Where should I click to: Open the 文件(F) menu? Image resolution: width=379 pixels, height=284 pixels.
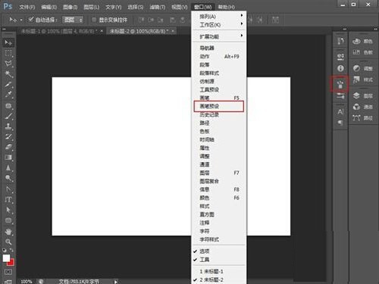coord(27,7)
